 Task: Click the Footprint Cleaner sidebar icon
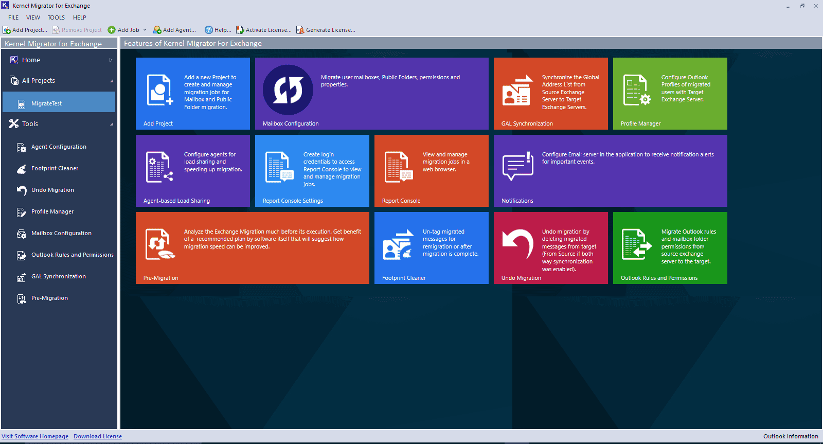pyautogui.click(x=21, y=169)
